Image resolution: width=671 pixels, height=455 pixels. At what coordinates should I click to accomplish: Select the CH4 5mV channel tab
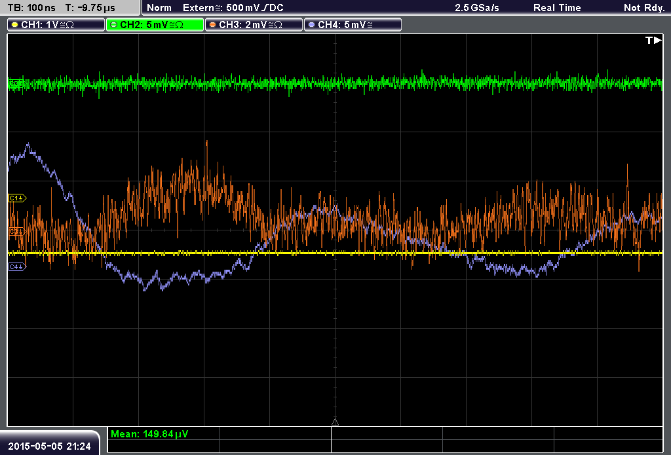tap(353, 25)
